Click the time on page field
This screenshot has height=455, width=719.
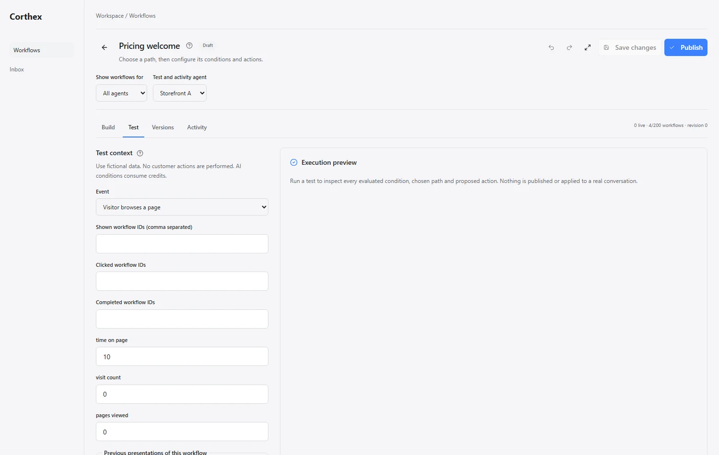182,356
